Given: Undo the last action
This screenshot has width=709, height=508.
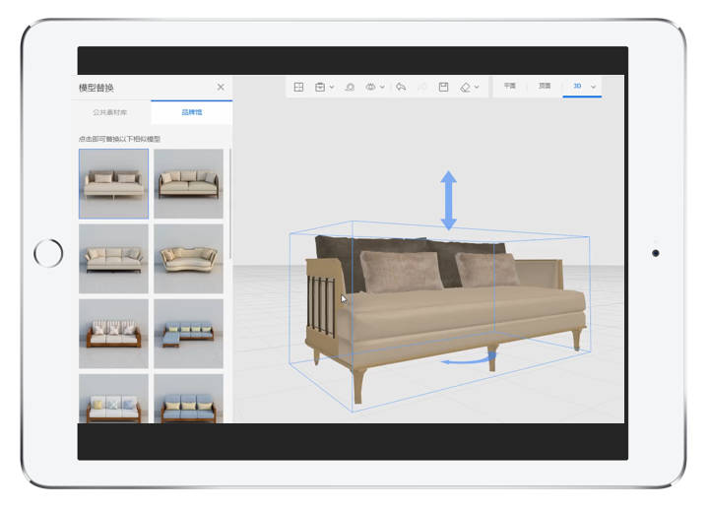Looking at the screenshot, I should tap(401, 87).
